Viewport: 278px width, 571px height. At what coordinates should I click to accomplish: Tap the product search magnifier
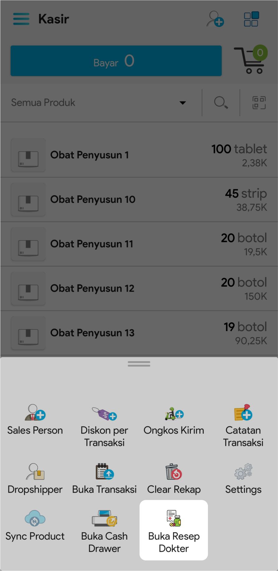coord(221,102)
